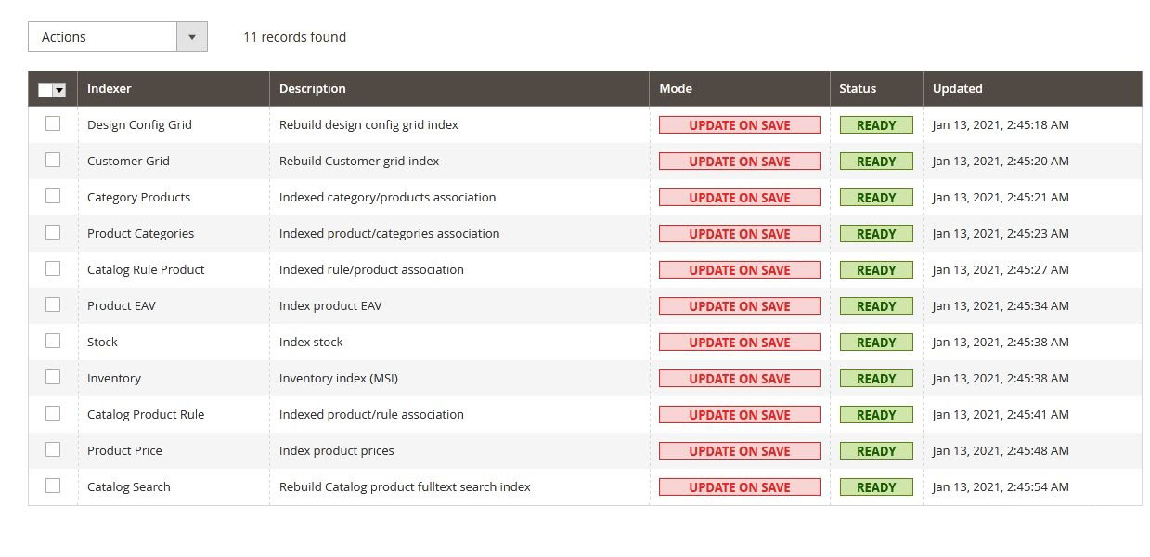Check the Design Config Grid row checkbox

(x=53, y=123)
